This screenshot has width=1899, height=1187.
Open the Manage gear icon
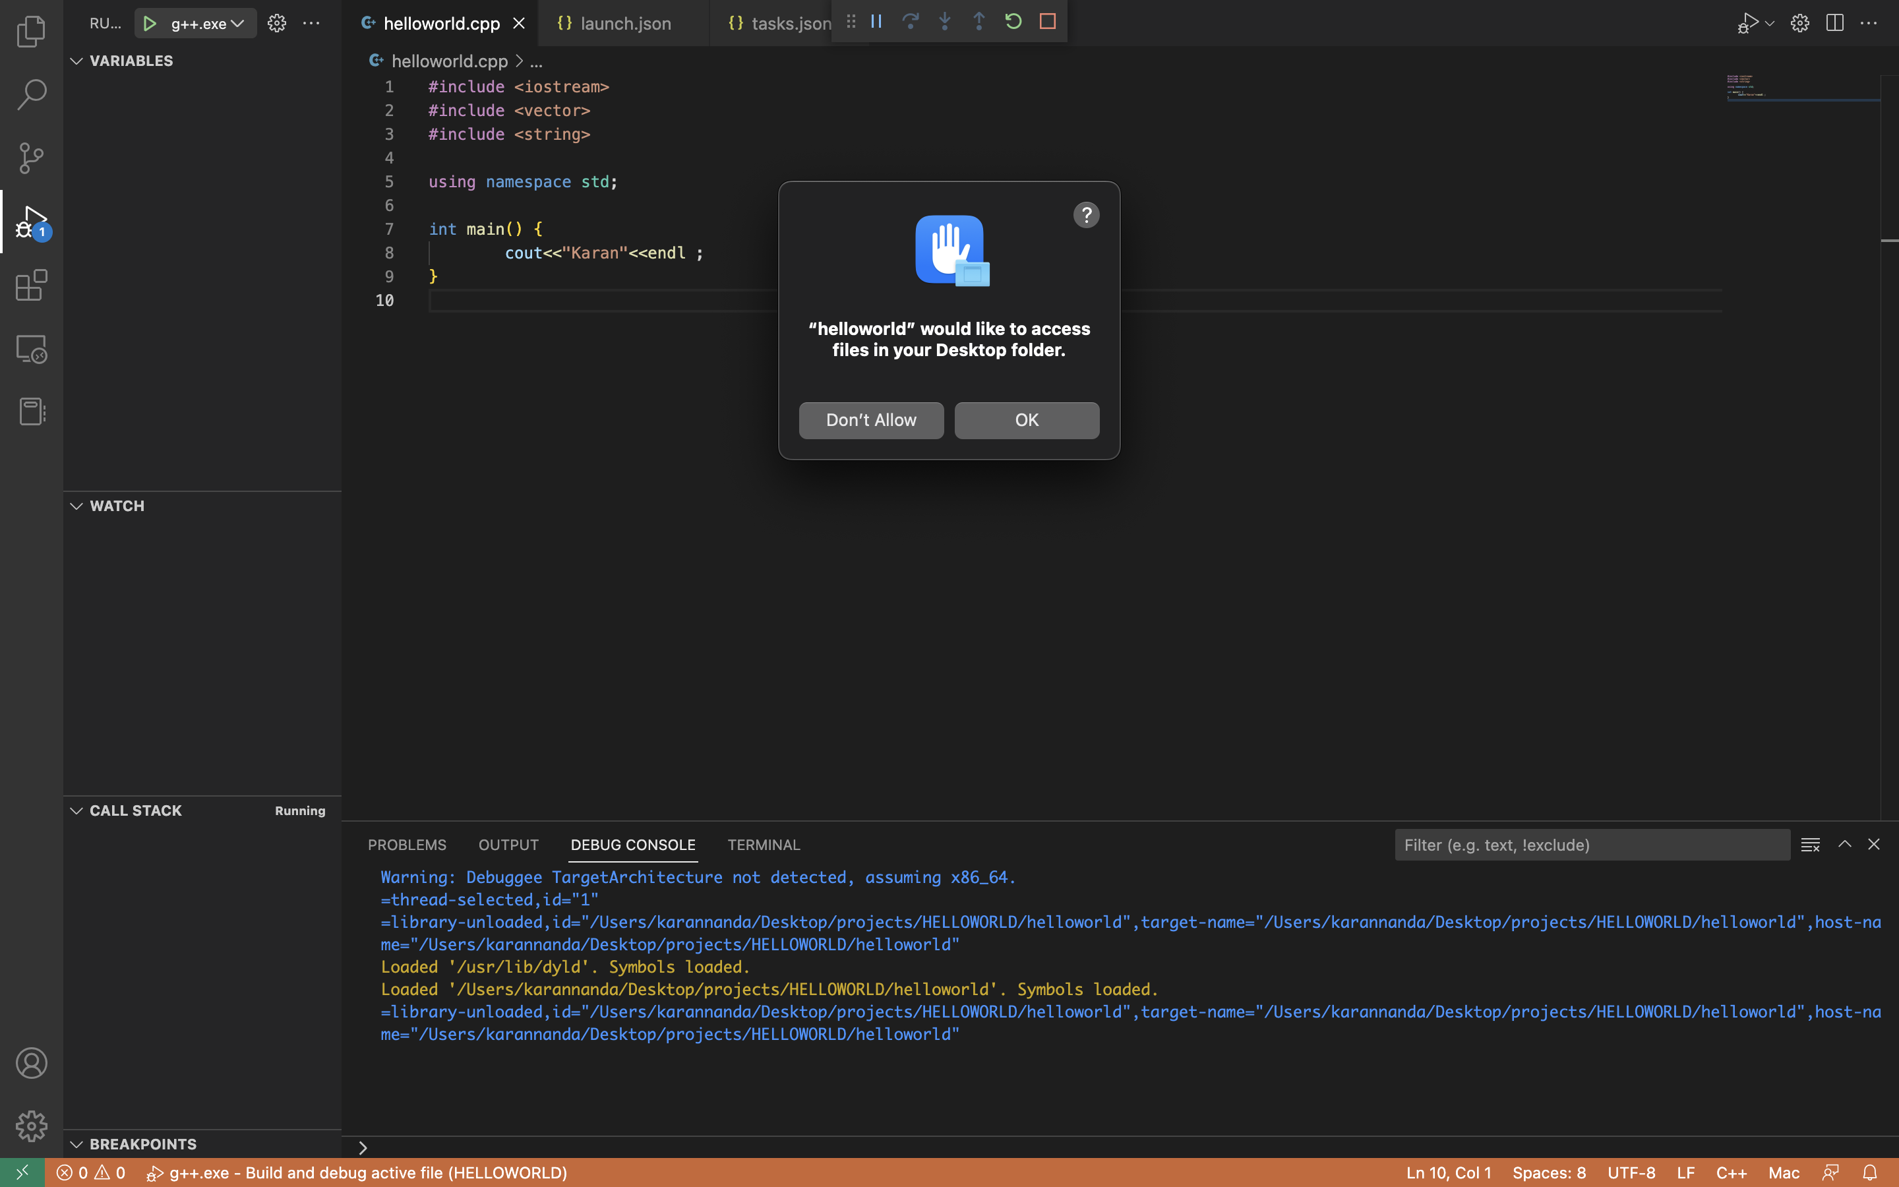click(x=32, y=1126)
